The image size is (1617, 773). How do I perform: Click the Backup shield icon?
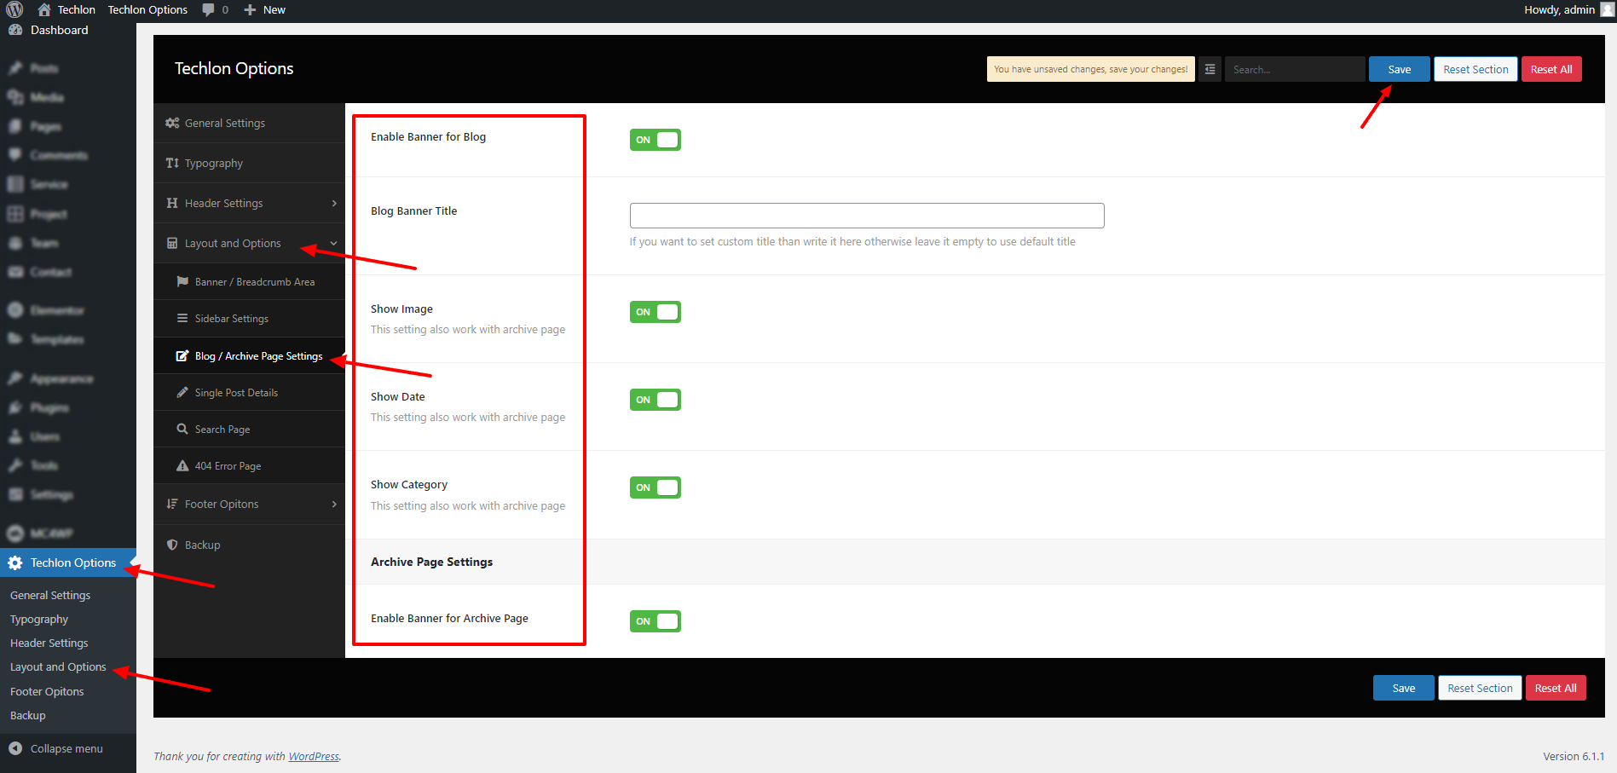click(172, 545)
